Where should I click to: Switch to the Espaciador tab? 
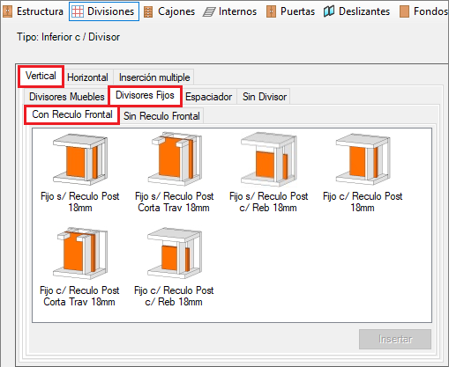tap(208, 97)
